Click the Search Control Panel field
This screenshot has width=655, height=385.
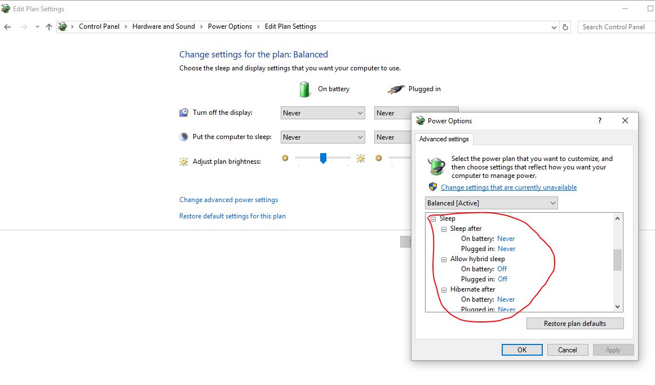pyautogui.click(x=614, y=26)
